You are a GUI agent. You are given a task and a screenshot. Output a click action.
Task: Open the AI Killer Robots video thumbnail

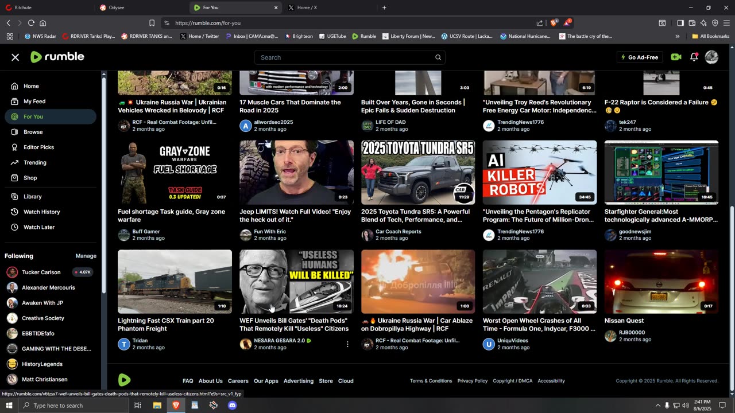[539, 172]
